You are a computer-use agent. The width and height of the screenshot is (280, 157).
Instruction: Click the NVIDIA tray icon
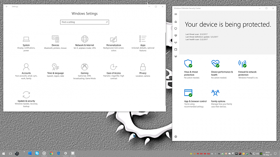[x=261, y=154]
